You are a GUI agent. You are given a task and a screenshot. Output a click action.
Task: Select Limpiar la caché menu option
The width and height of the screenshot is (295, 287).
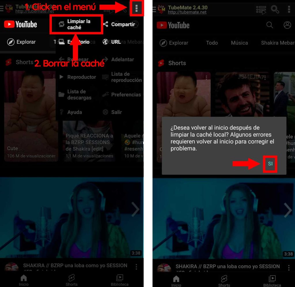tap(76, 24)
